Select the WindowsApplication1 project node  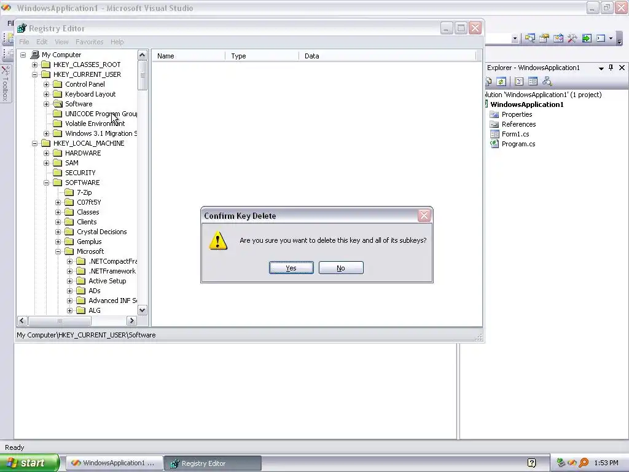point(526,104)
